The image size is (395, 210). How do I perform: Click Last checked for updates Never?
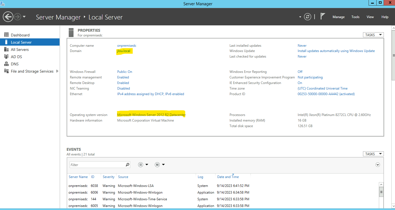pos(302,56)
